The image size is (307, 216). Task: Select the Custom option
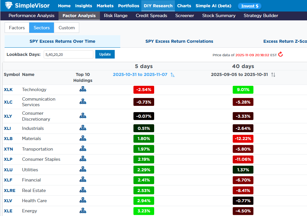66,28
